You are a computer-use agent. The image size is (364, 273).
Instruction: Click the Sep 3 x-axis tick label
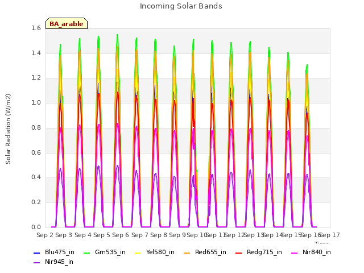click(x=64, y=235)
